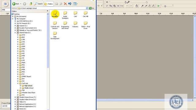Open the Views dropdown button

click(75, 4)
